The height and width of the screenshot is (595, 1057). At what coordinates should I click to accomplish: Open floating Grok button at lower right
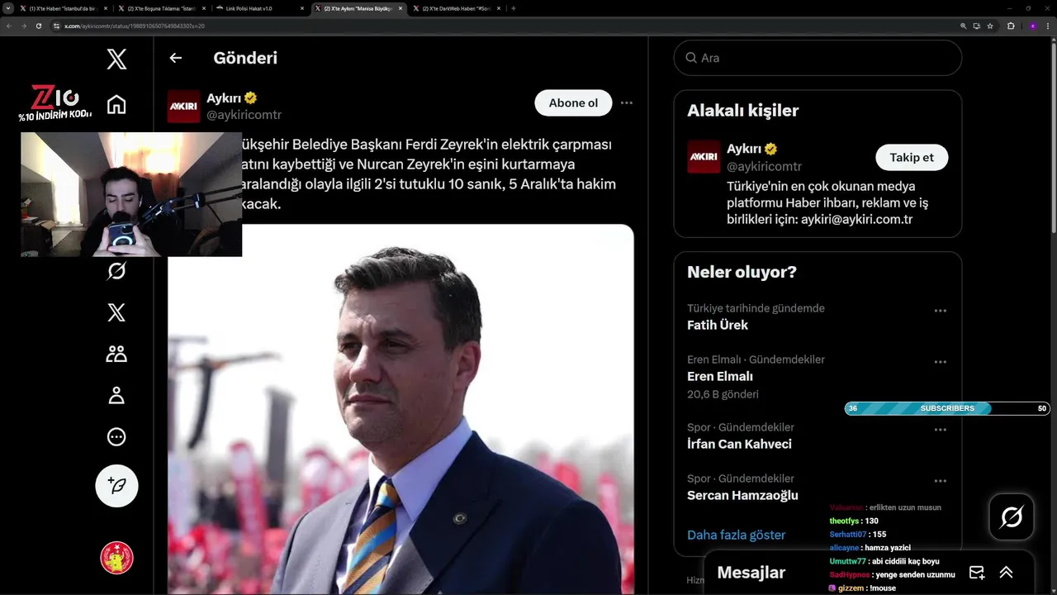click(x=1011, y=517)
